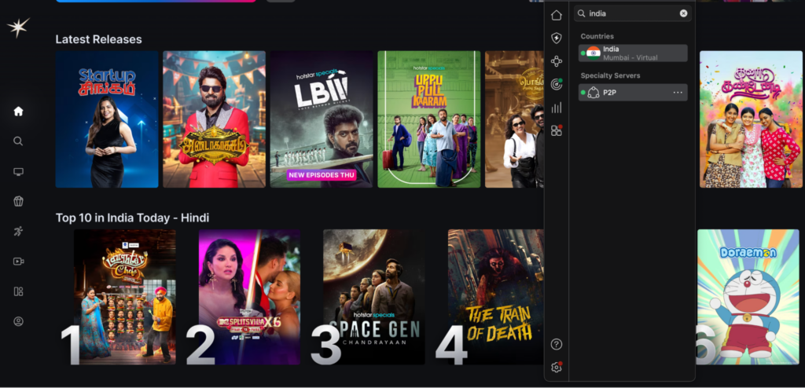This screenshot has width=805, height=388.
Task: Open the apps grid icon with red dot
Action: (x=556, y=130)
